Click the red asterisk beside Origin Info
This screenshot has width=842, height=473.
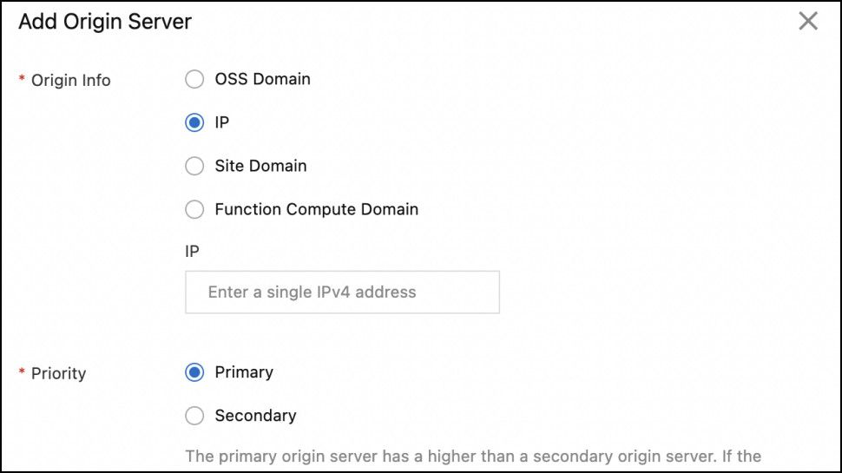click(x=22, y=80)
